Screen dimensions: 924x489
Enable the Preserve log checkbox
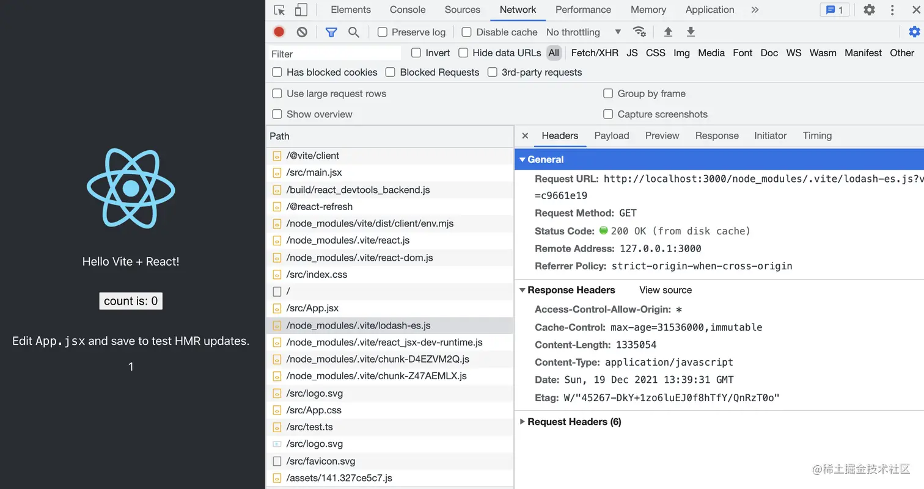(x=383, y=32)
